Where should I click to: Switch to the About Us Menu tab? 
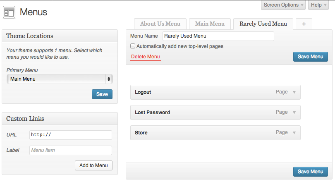pos(160,24)
